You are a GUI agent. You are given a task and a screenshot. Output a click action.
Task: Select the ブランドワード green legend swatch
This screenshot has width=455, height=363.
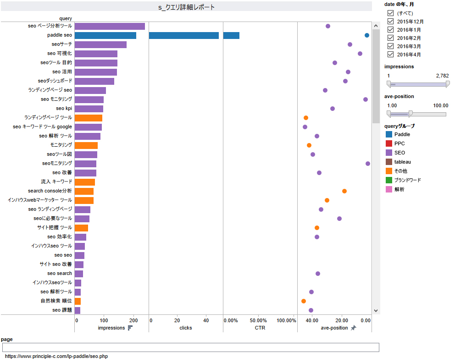pos(389,180)
